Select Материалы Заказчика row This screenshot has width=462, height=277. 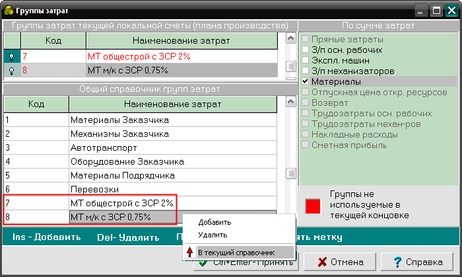[140, 120]
